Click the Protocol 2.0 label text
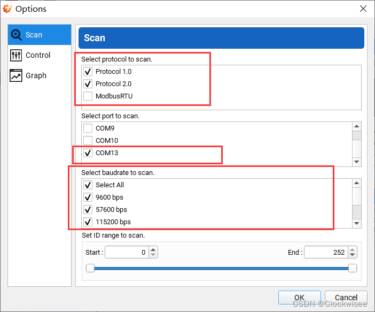 pos(114,84)
